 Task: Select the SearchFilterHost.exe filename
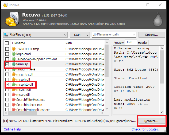pyautogui.click(x=31, y=100)
